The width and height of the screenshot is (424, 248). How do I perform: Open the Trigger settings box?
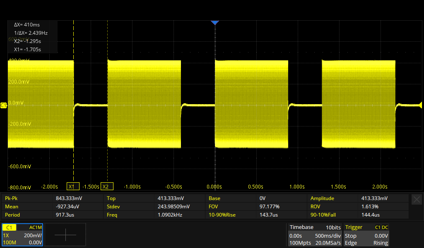coord(366,235)
